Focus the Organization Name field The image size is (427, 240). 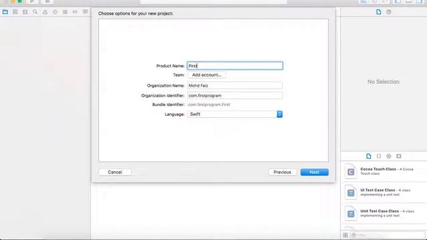[x=235, y=85]
